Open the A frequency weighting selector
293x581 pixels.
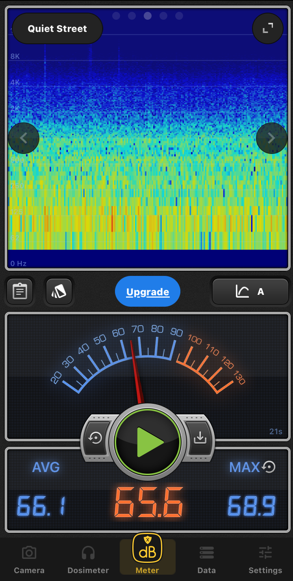(250, 292)
